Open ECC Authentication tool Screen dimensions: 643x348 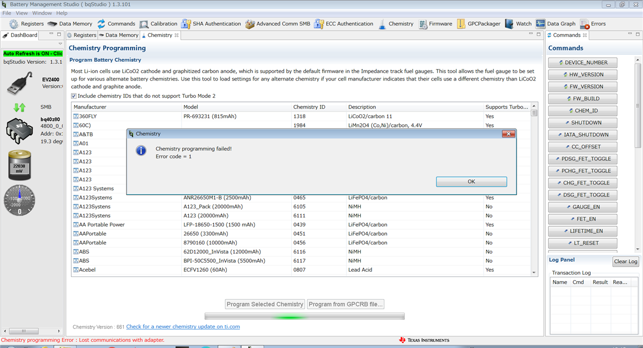point(343,24)
